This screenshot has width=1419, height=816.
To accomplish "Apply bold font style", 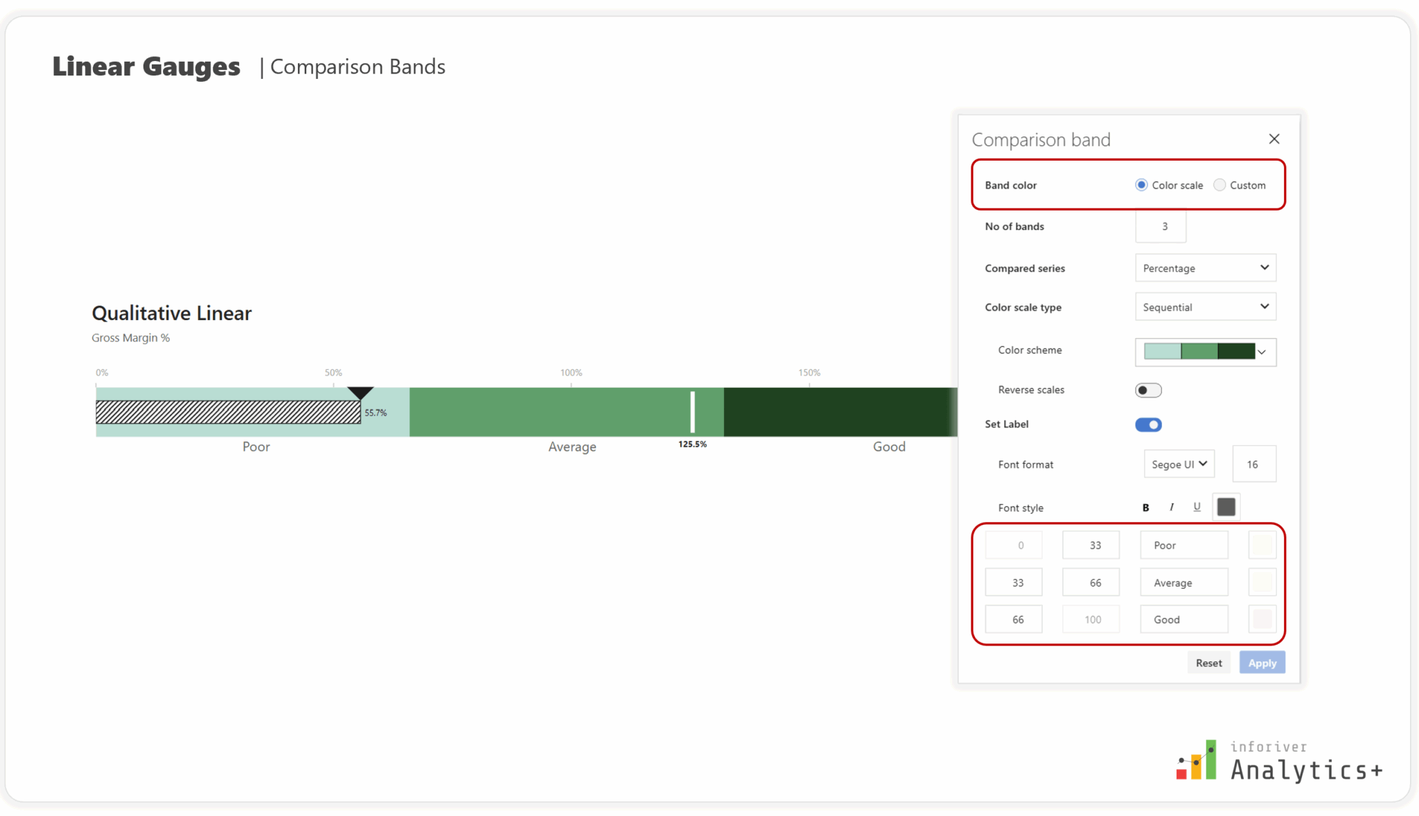I will (x=1146, y=507).
